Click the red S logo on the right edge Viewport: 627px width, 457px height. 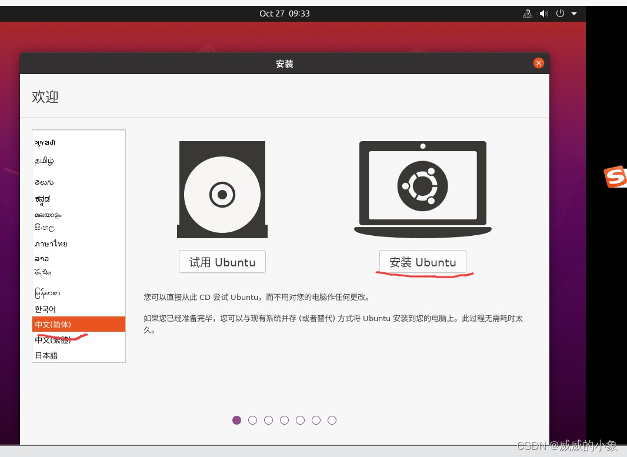(615, 176)
